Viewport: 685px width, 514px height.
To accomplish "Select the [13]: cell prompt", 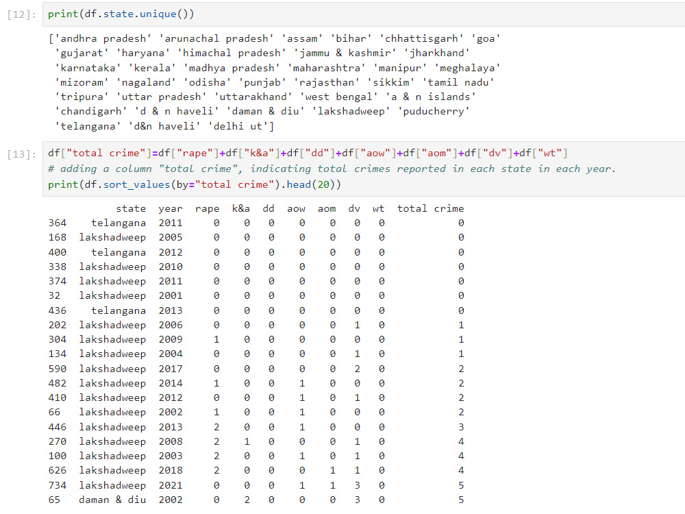I will coord(21,154).
